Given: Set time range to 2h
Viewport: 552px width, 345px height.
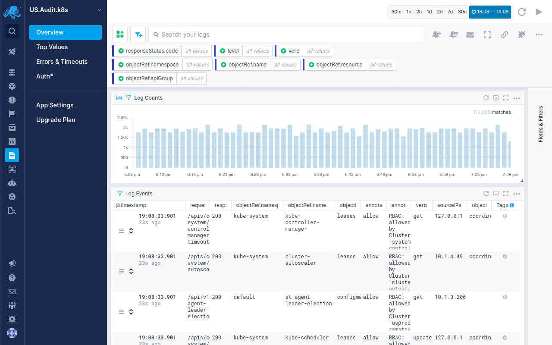Looking at the screenshot, I should pyautogui.click(x=419, y=12).
